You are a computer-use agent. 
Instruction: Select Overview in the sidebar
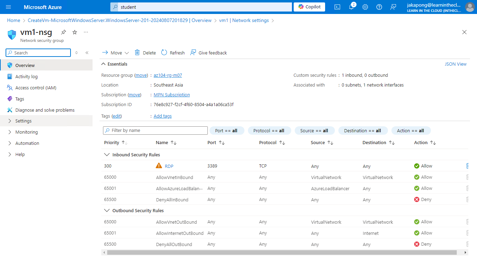click(46, 65)
